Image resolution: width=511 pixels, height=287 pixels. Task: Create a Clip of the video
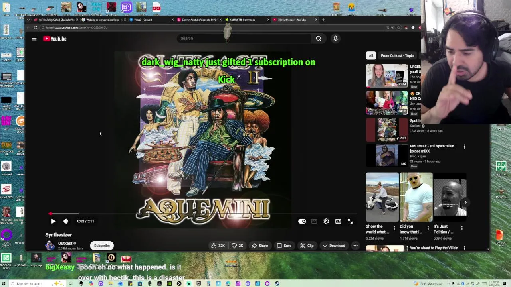[307, 246]
